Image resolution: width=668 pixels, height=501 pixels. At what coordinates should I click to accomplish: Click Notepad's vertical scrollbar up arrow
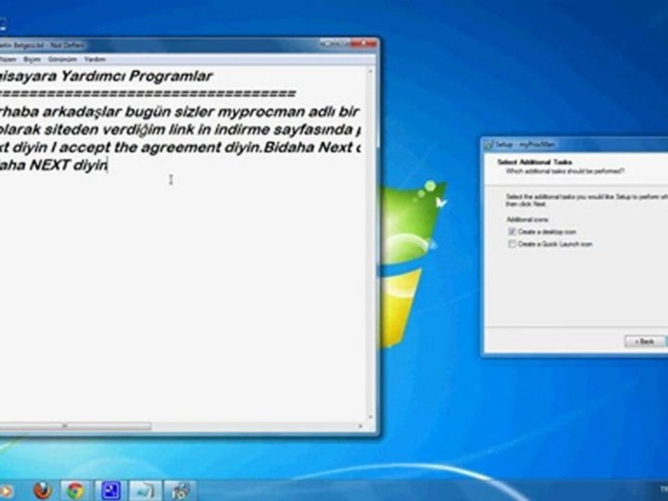(x=370, y=71)
